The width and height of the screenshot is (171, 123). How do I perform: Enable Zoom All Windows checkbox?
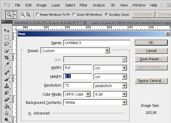pyautogui.click(x=74, y=14)
